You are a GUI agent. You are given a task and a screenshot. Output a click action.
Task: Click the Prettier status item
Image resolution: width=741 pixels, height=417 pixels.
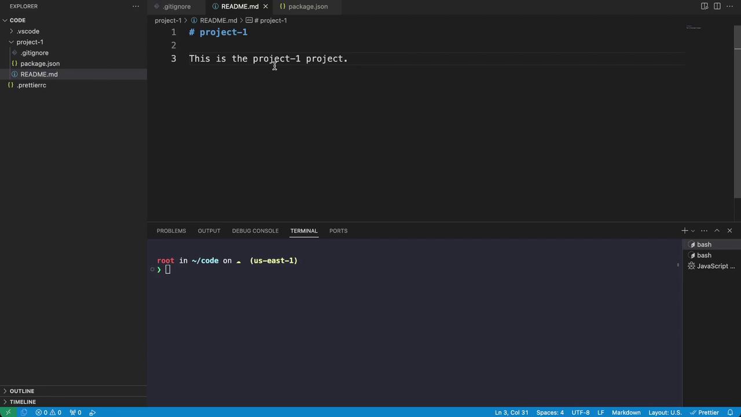pos(705,412)
